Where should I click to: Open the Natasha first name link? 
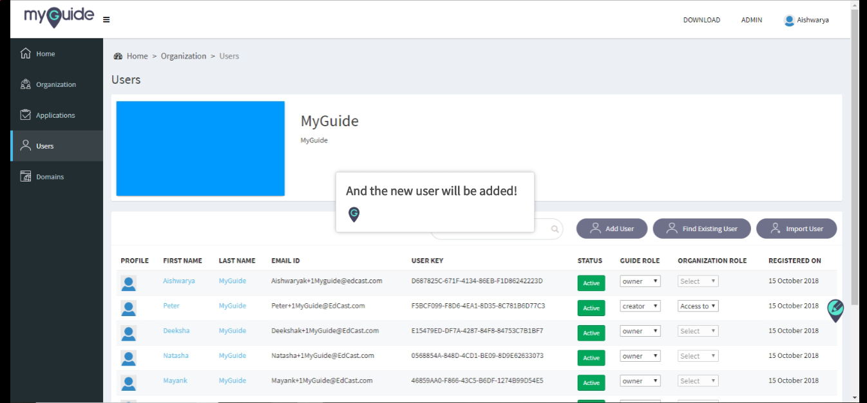tap(176, 355)
